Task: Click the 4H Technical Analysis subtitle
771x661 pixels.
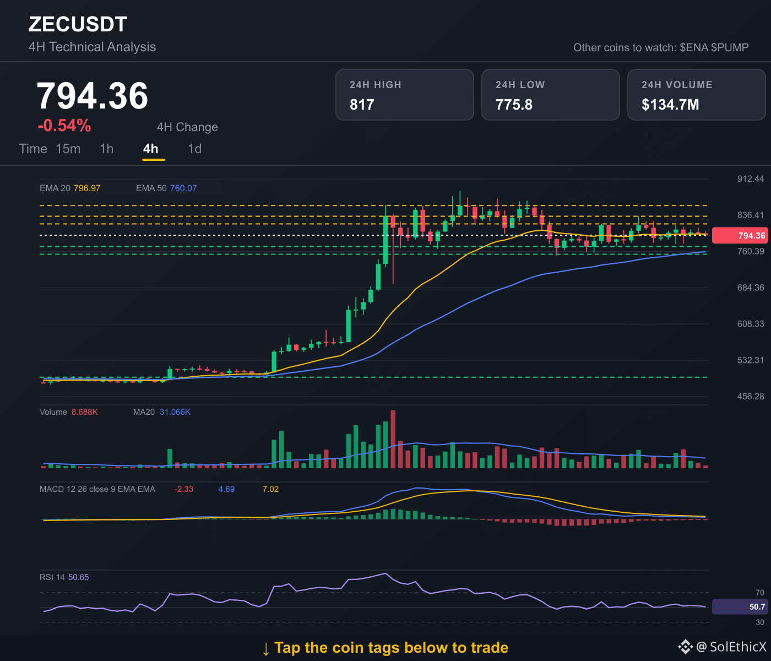Action: pos(92,47)
